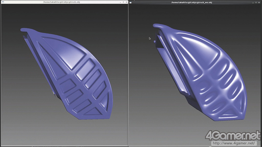Maximize the gtruck_wo.obj viewer window
The height and width of the screenshot is (147, 262).
tap(256, 2)
